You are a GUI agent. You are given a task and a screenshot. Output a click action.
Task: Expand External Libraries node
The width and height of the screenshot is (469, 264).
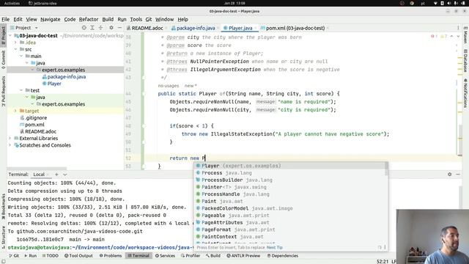[10, 139]
